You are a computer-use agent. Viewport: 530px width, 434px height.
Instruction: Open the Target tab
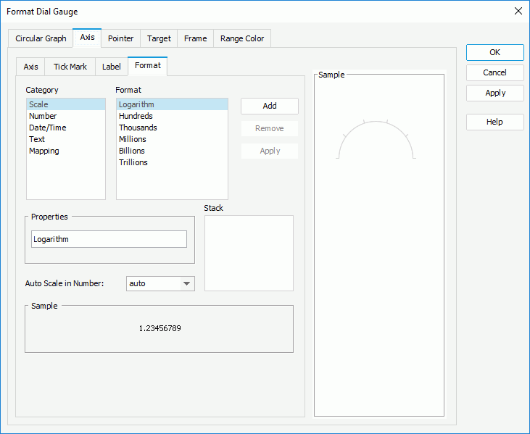click(x=159, y=38)
